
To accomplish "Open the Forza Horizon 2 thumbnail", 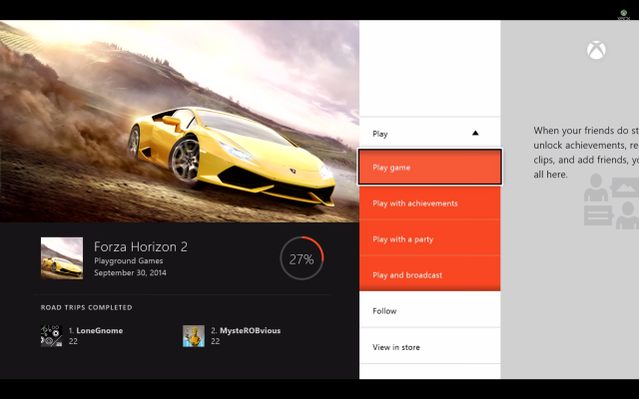I will (x=62, y=258).
